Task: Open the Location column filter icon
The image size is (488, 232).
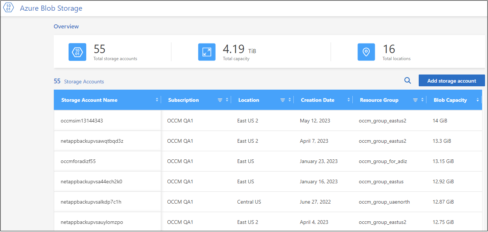Action: pyautogui.click(x=283, y=100)
